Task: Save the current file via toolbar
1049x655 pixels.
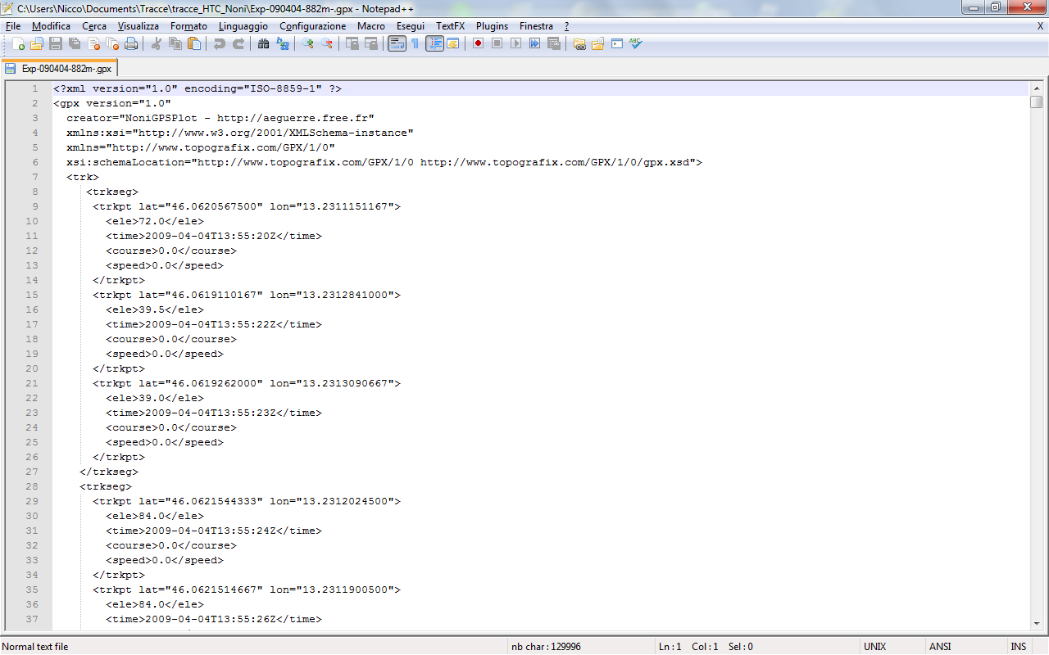Action: click(x=56, y=43)
